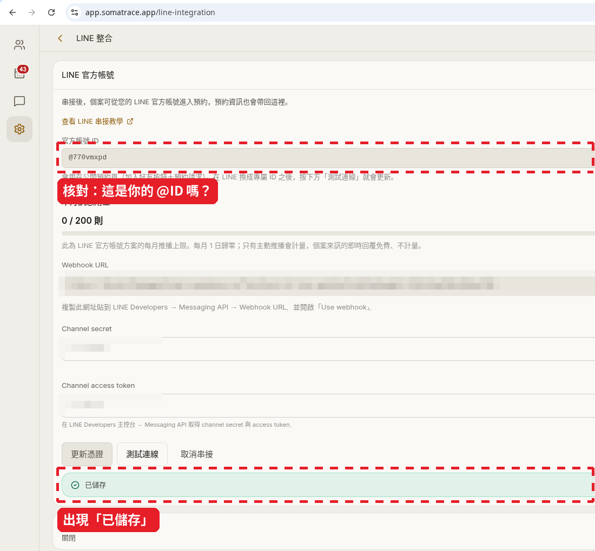Click the browser forward arrow
The width and height of the screenshot is (595, 551).
[x=32, y=12]
